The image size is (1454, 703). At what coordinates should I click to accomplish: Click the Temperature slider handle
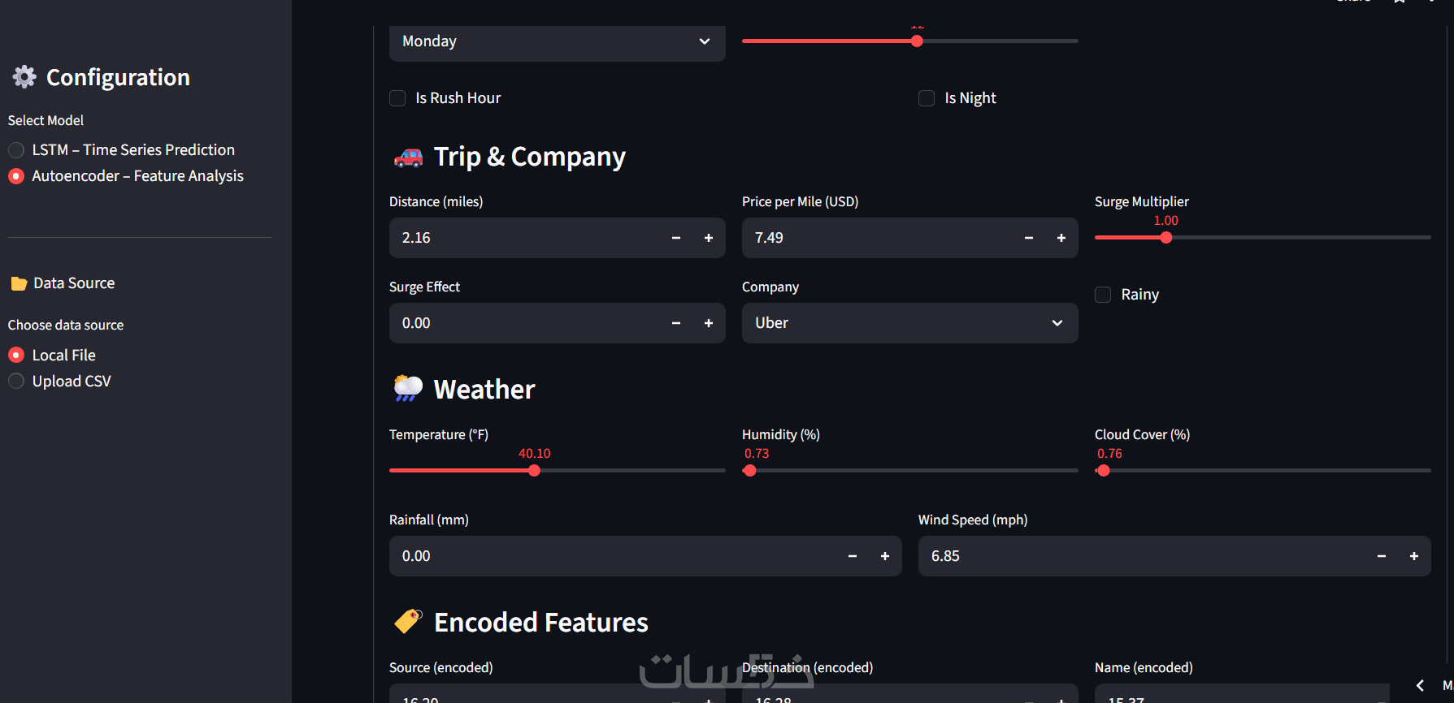click(534, 471)
